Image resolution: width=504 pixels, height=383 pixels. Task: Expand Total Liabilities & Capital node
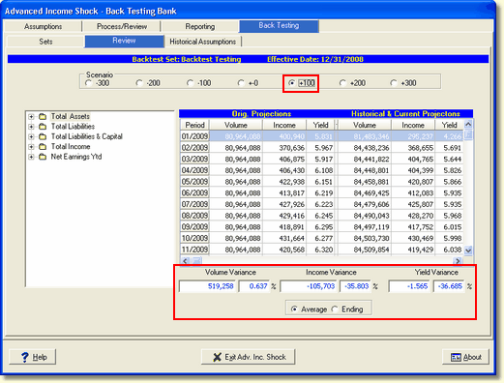pos(31,136)
